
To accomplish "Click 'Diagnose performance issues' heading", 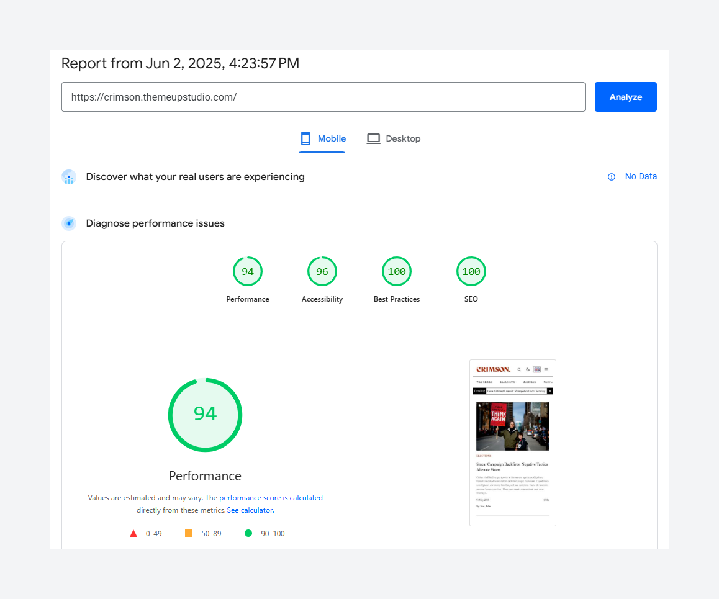I will pyautogui.click(x=155, y=223).
